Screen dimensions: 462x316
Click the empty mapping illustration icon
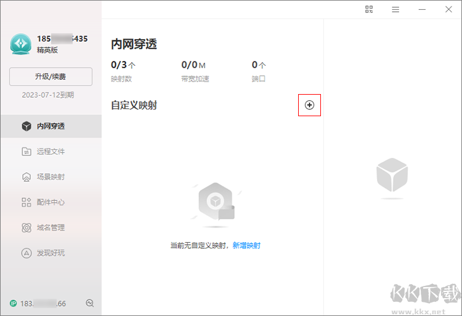215,202
